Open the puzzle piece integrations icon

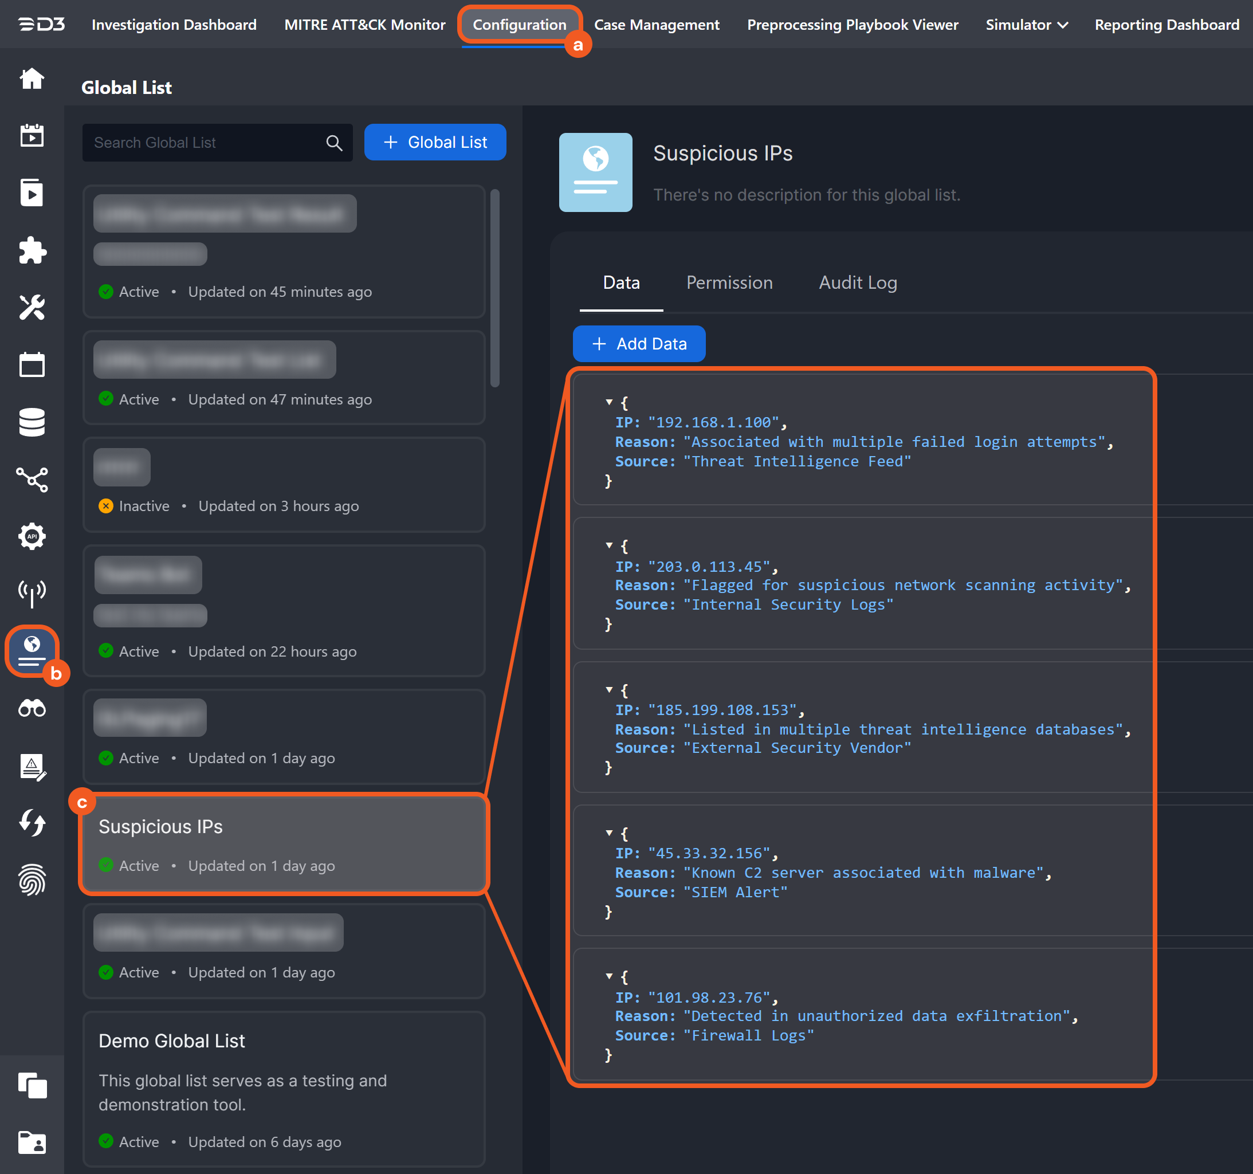[32, 250]
